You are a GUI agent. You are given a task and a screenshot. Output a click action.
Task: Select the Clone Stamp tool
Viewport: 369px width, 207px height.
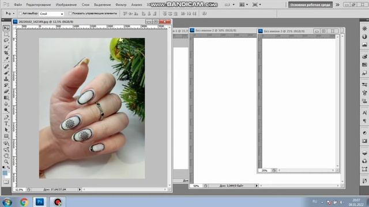click(6, 79)
